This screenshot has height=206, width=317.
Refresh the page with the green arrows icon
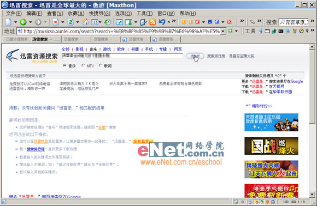click(71, 22)
